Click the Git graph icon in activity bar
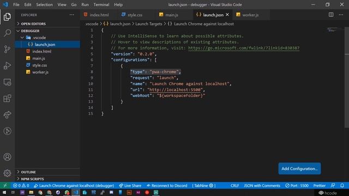Image resolution: width=349 pixels, height=196 pixels. click(x=7, y=131)
